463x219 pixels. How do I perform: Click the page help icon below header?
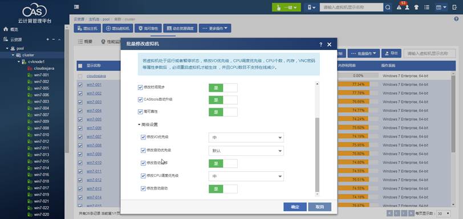click(x=456, y=19)
